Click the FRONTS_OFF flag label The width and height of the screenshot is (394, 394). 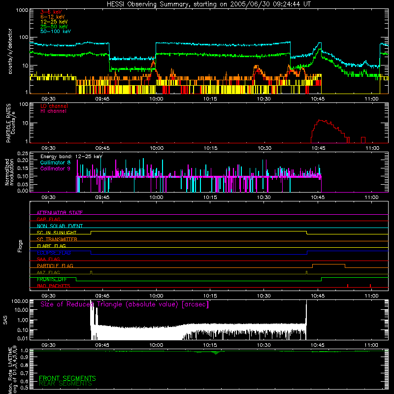tap(52, 279)
